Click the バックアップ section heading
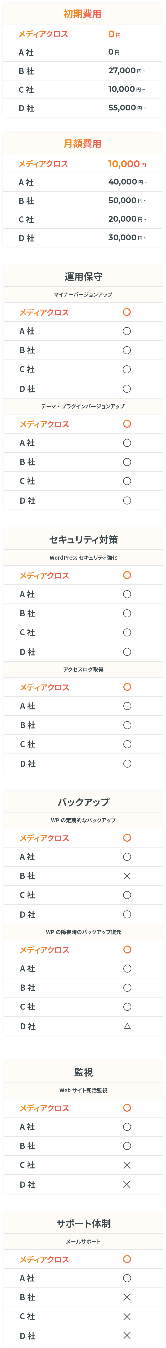Image resolution: width=166 pixels, height=1348 pixels. [83, 802]
